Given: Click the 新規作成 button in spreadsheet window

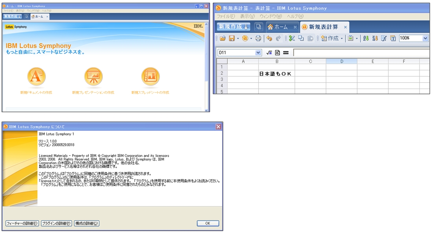Looking at the screenshot, I should tap(233, 27).
